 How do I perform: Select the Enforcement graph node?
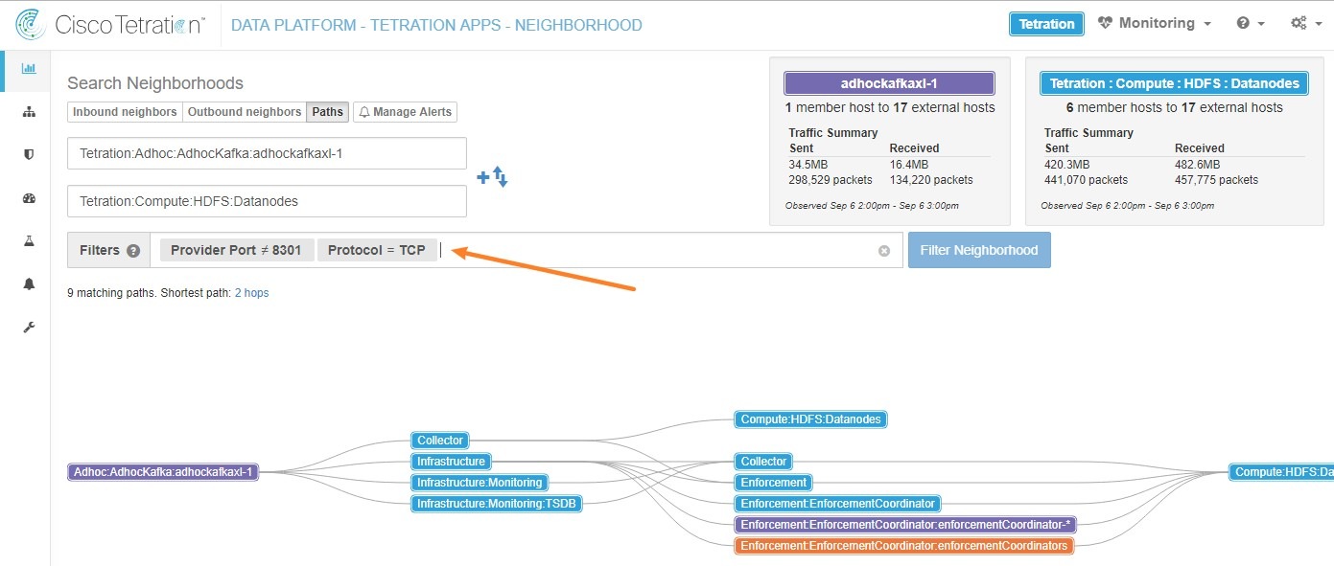coord(774,483)
